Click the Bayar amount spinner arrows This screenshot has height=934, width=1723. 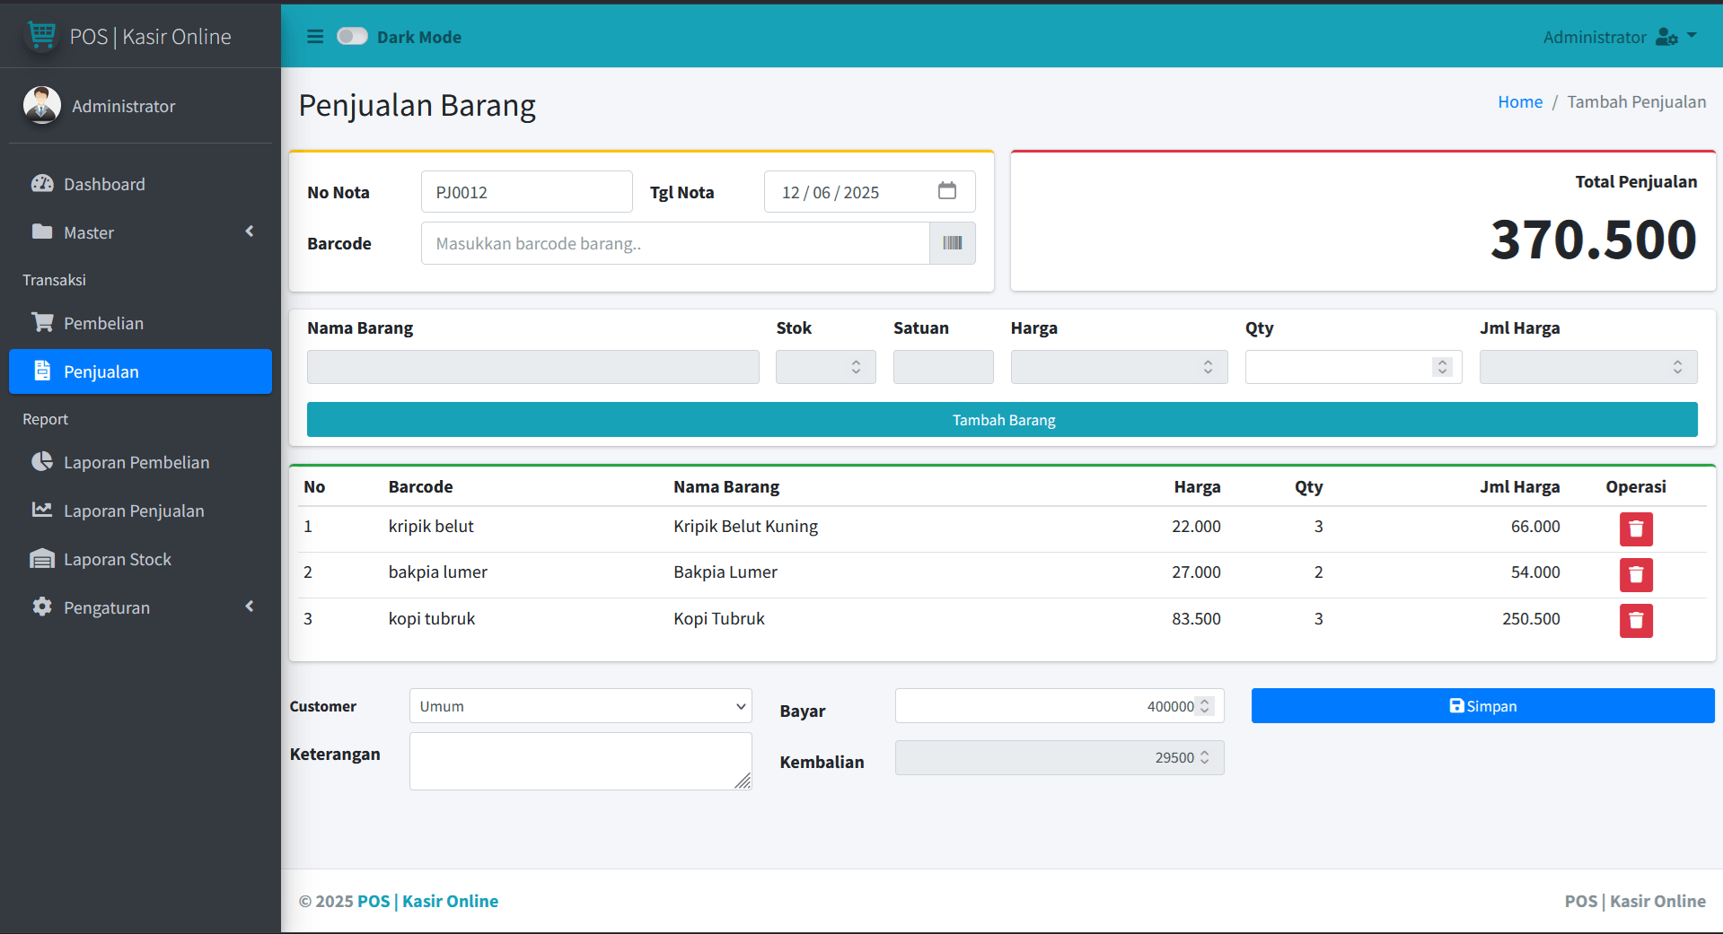tap(1205, 706)
